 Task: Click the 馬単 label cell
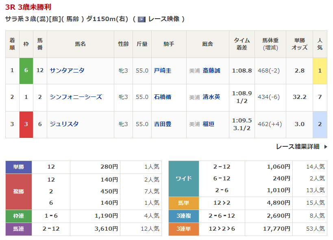[184, 204]
